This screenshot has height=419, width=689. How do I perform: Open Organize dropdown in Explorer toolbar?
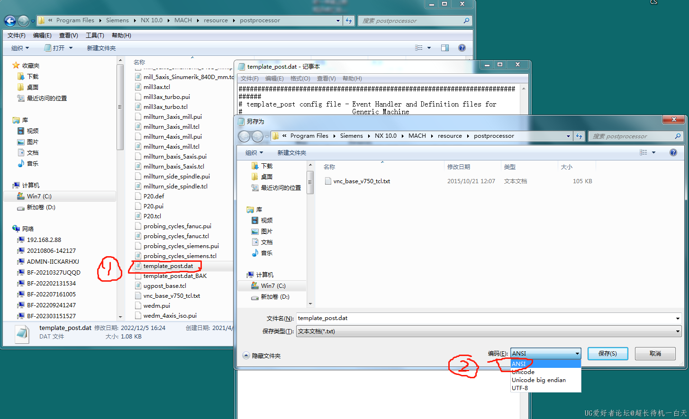click(20, 48)
